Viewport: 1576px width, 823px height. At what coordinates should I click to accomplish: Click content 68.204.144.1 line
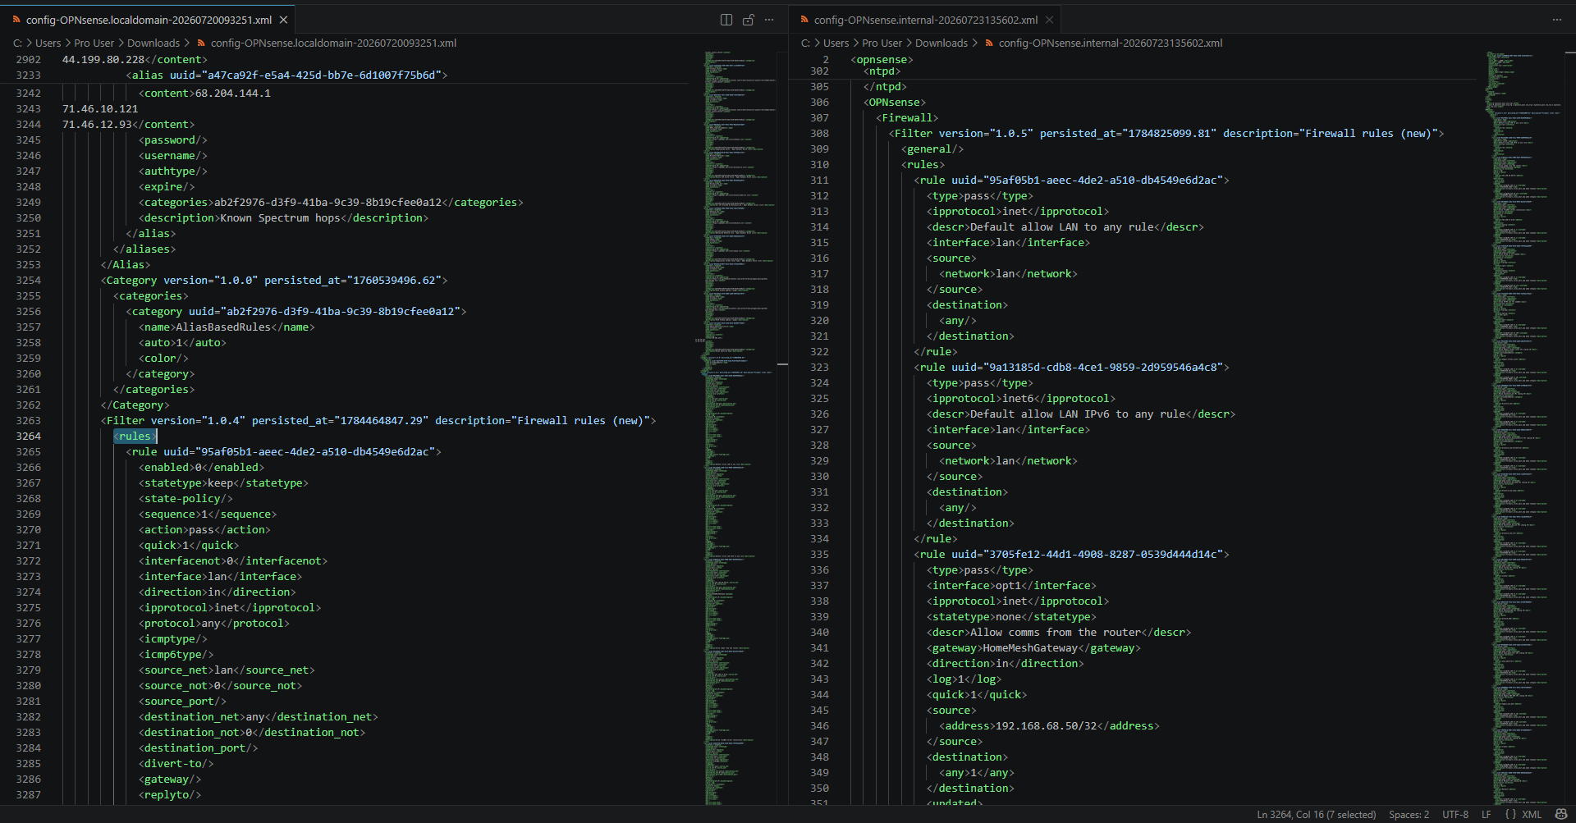pos(204,94)
